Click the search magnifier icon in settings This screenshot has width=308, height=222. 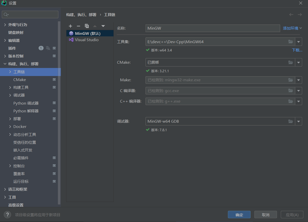pyautogui.click(x=6, y=15)
